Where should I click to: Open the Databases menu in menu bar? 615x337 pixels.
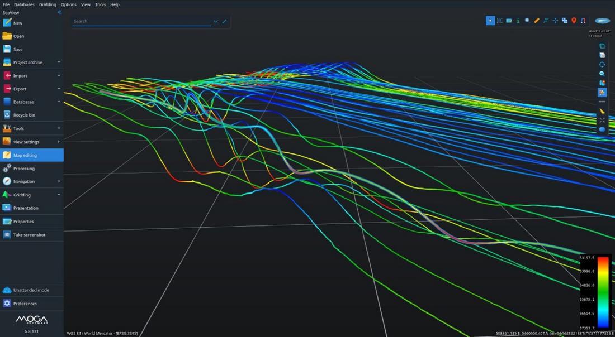24,4
